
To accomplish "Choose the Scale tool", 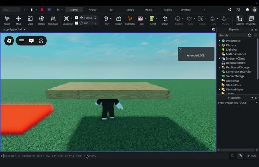I will tap(30, 20).
